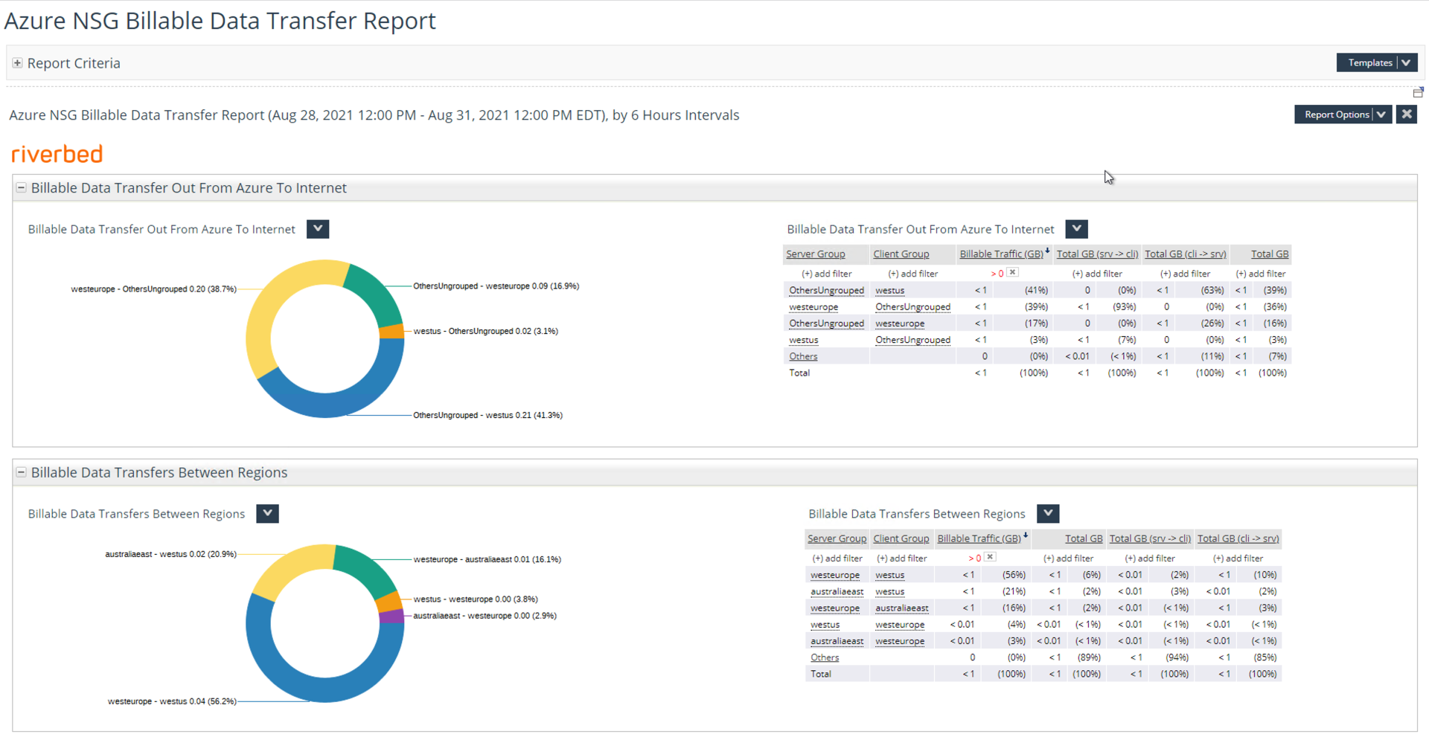This screenshot has height=740, width=1429.
Task: Add filter under Client Group in Internet table
Action: (x=912, y=274)
